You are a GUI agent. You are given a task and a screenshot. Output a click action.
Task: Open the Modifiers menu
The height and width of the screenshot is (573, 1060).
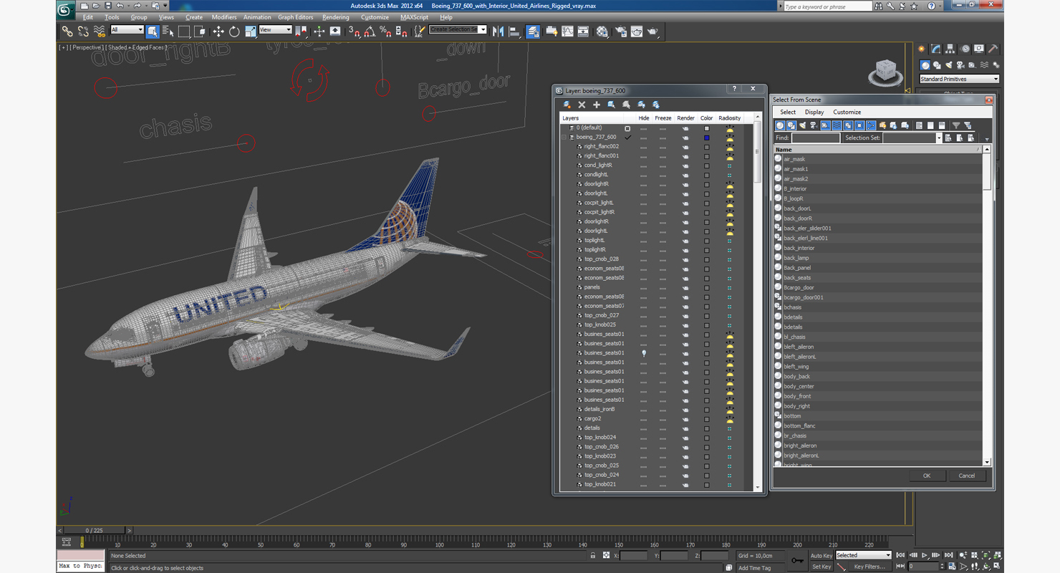tap(224, 17)
